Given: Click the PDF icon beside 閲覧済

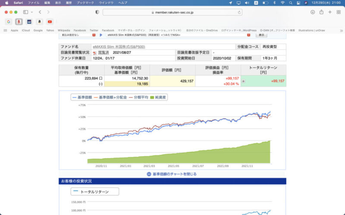Looking at the screenshot, I should coord(94,53).
